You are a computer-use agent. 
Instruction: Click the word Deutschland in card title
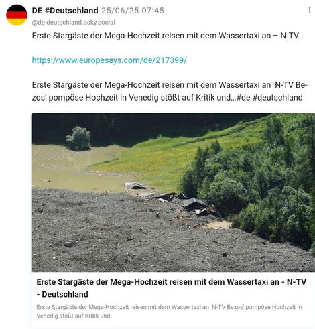pyautogui.click(x=65, y=294)
